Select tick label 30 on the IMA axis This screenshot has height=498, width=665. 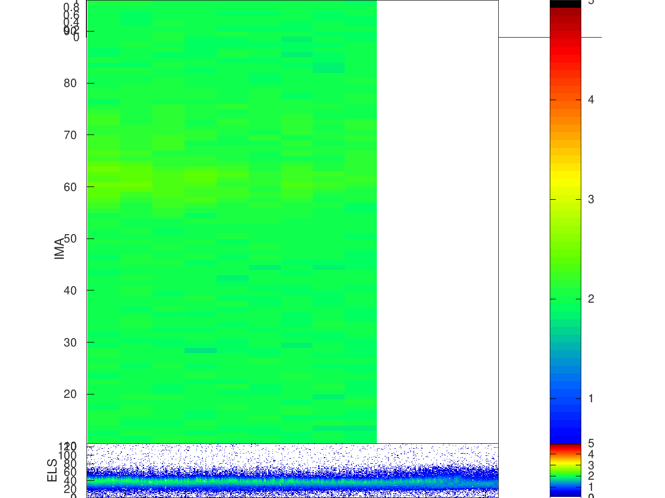70,342
